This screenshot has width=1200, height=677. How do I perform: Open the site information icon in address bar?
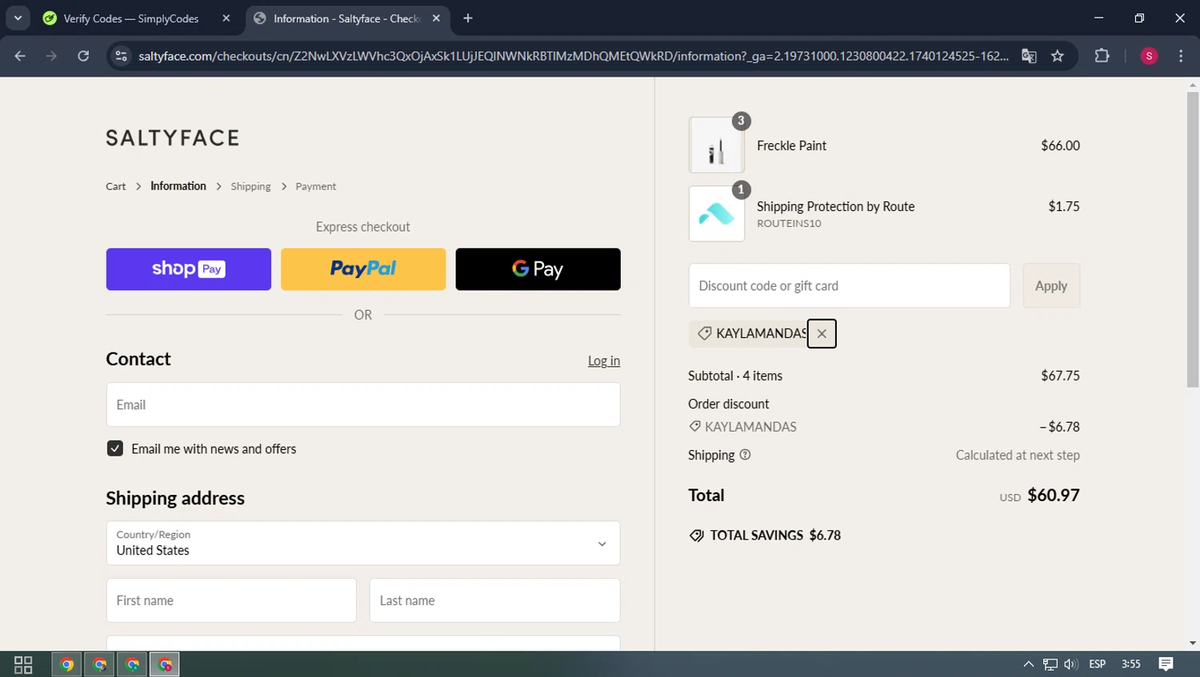[x=121, y=56]
